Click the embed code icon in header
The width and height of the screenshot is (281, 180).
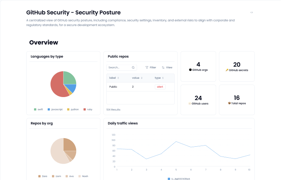pos(252,13)
